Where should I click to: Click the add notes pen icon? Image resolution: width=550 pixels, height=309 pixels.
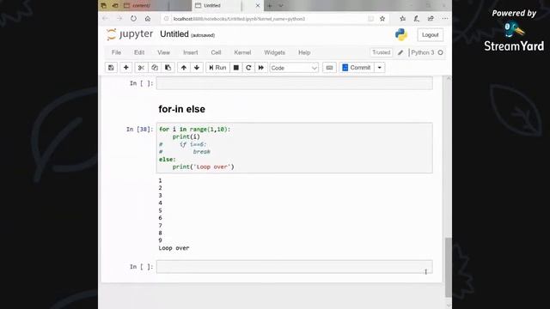coord(416,19)
